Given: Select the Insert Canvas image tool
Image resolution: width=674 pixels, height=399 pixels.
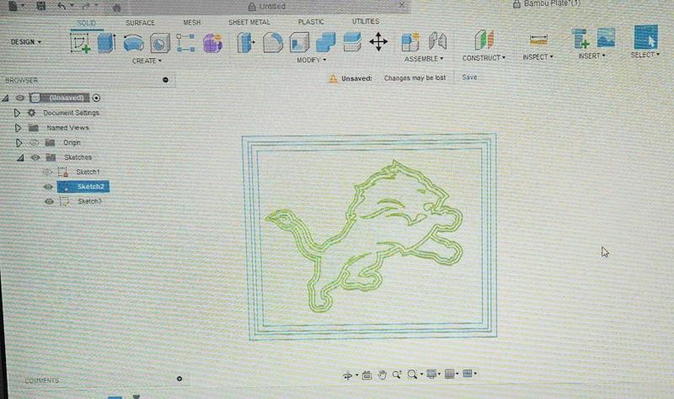Looking at the screenshot, I should 606,37.
